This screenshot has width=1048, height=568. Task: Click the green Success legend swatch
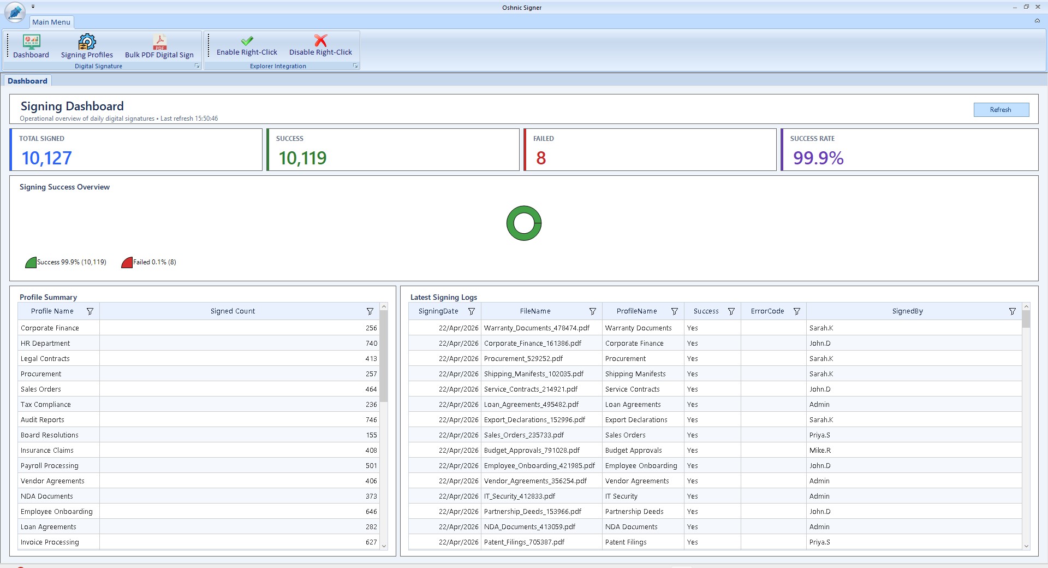coord(31,262)
